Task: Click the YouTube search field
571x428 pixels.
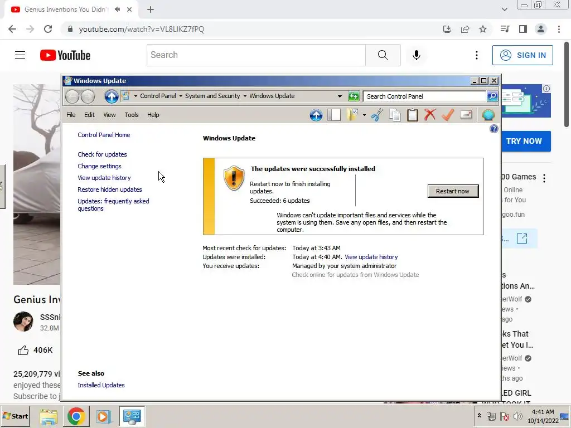Action: coord(256,55)
